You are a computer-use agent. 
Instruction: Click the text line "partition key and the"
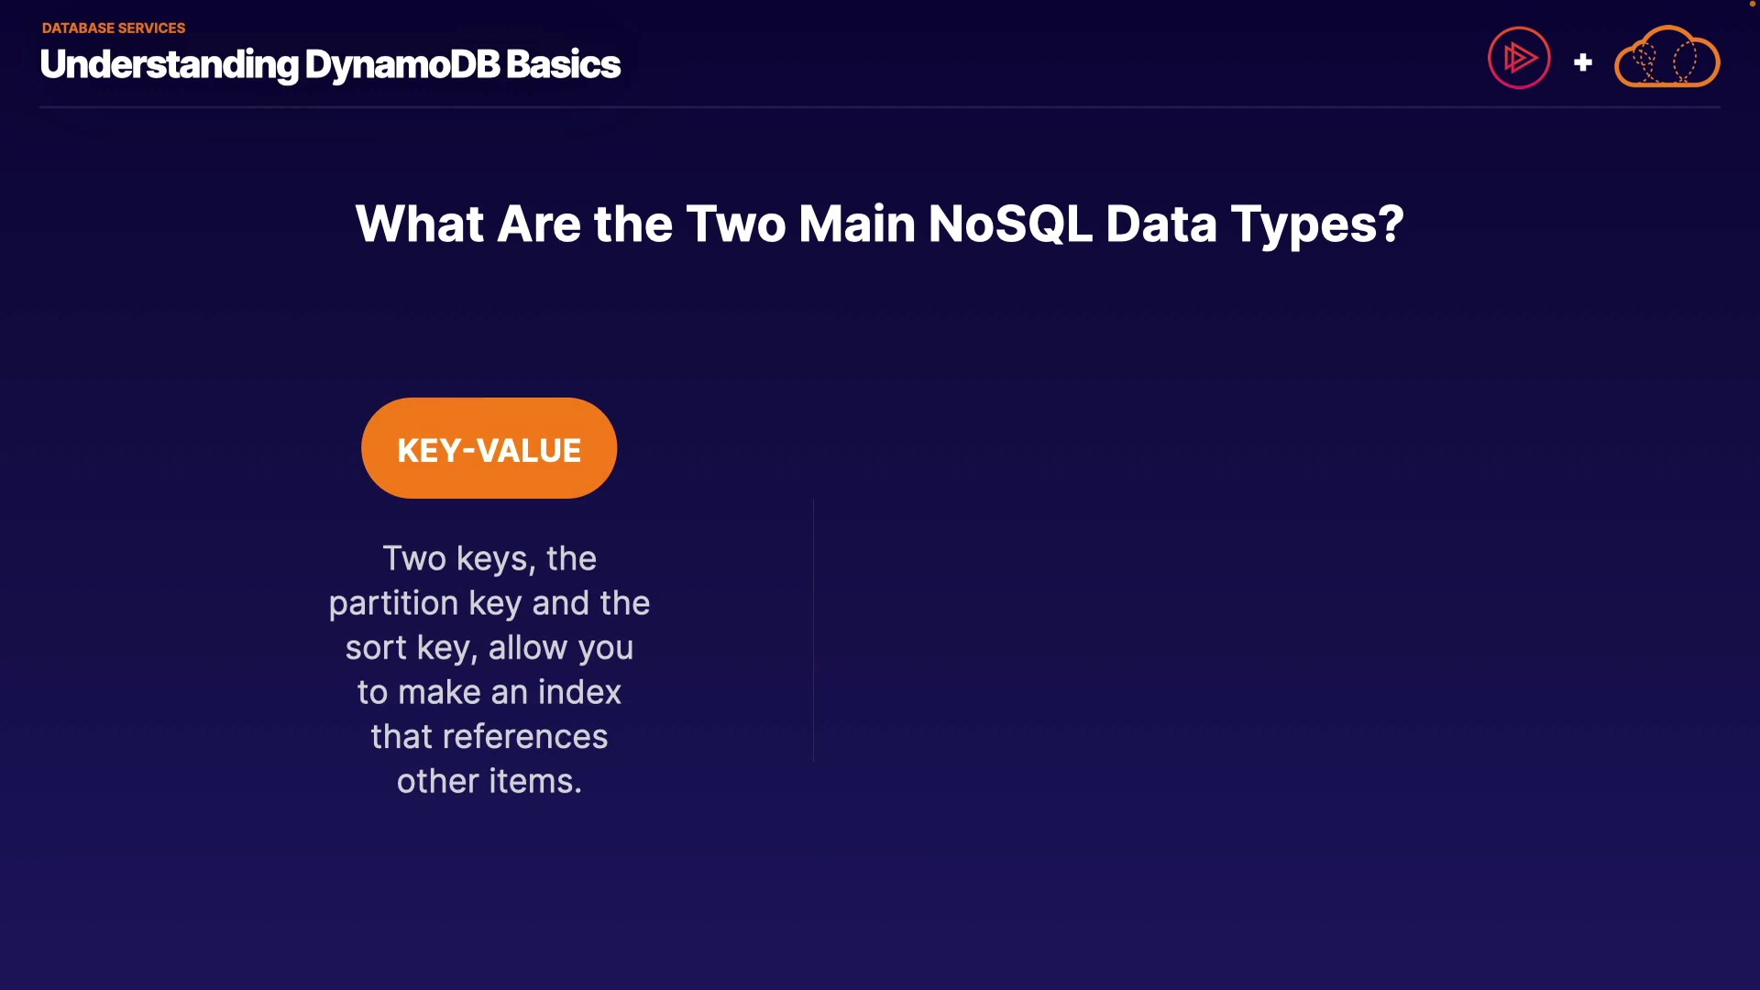click(489, 603)
